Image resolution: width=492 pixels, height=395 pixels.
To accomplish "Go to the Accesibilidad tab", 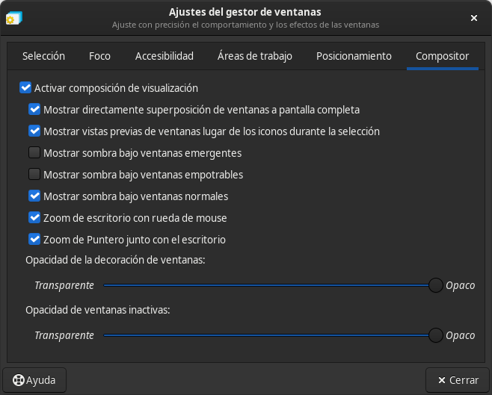I will click(x=164, y=56).
